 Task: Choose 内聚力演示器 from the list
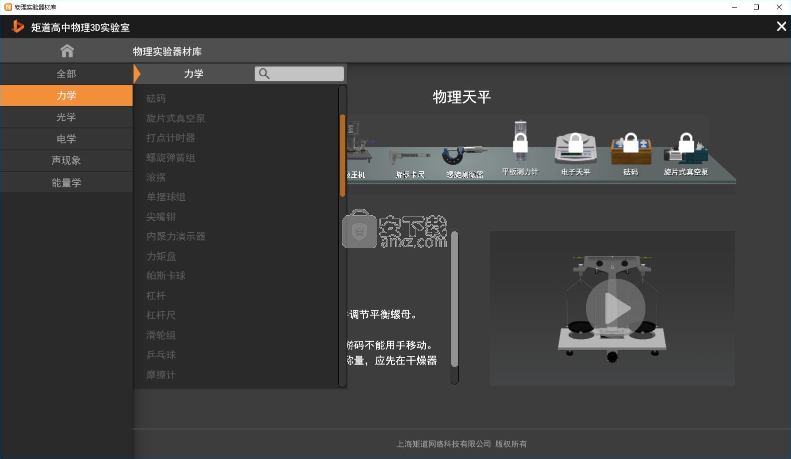click(176, 236)
